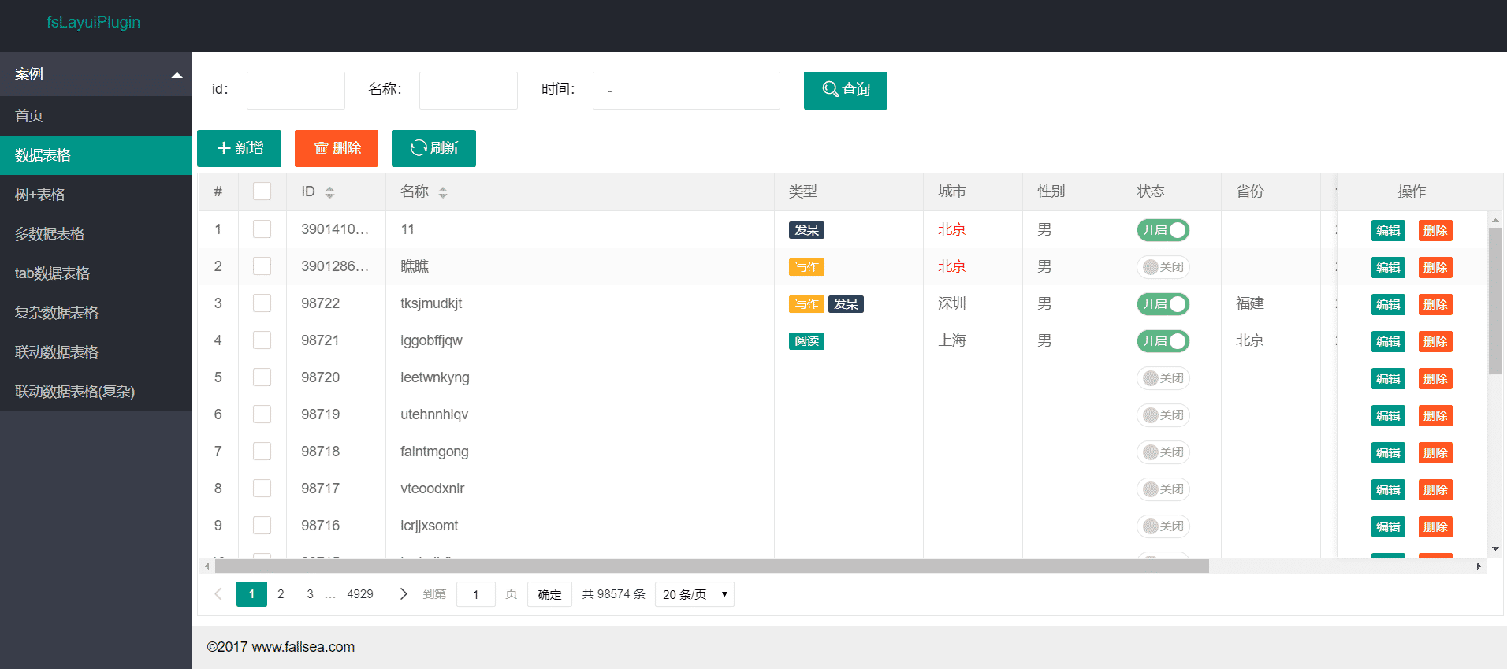1507x669 pixels.
Task: Select all rows with header checkbox
Action: tap(262, 191)
